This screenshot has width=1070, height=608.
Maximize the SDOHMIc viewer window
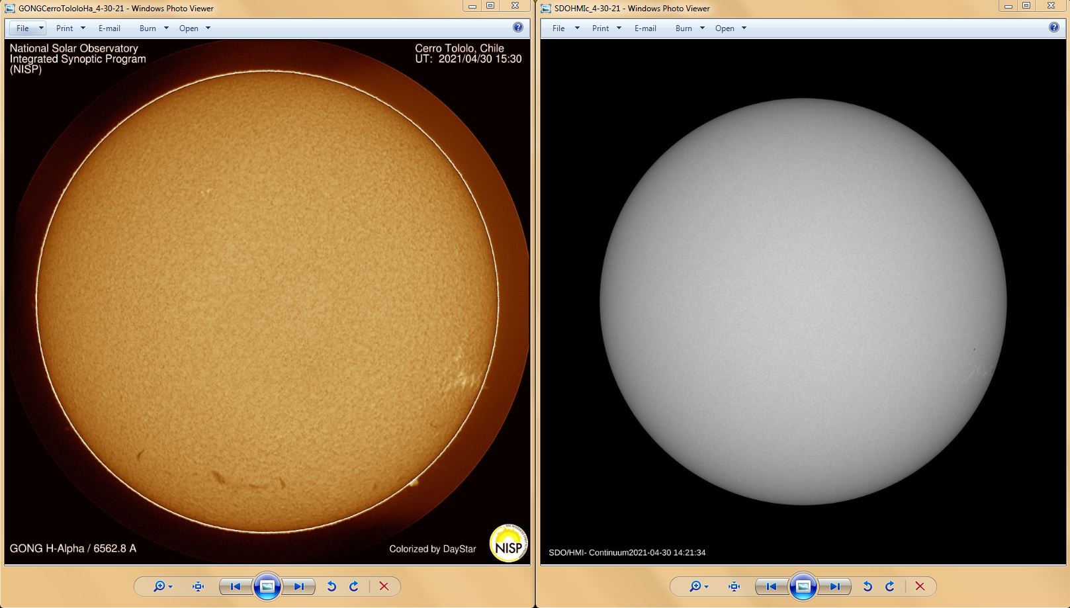1026,6
